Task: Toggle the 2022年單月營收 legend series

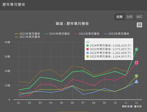Action: (x=116, y=34)
